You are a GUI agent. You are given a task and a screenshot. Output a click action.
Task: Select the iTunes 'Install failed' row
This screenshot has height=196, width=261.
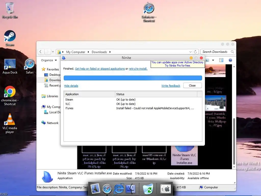(133, 108)
